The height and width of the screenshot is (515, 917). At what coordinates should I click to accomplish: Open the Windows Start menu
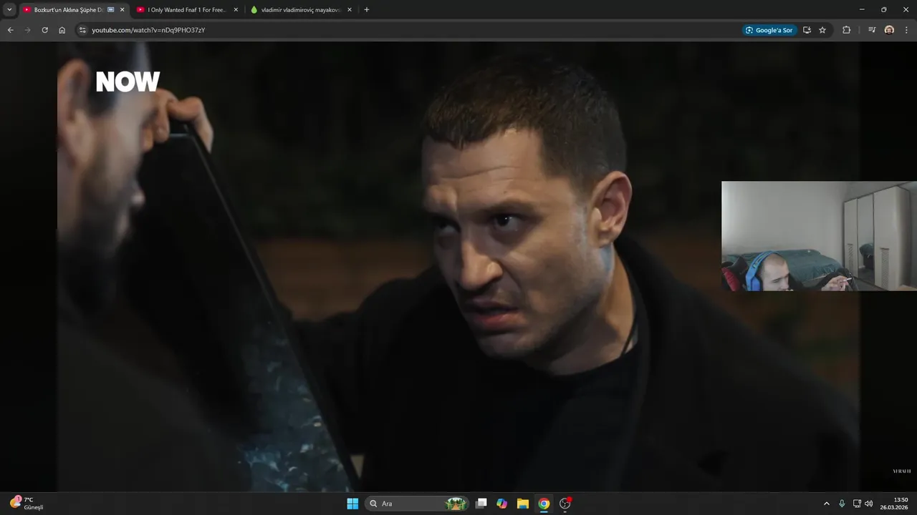pos(352,504)
